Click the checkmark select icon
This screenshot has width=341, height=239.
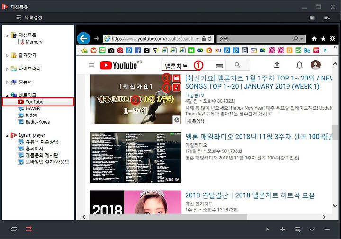tap(312, 229)
